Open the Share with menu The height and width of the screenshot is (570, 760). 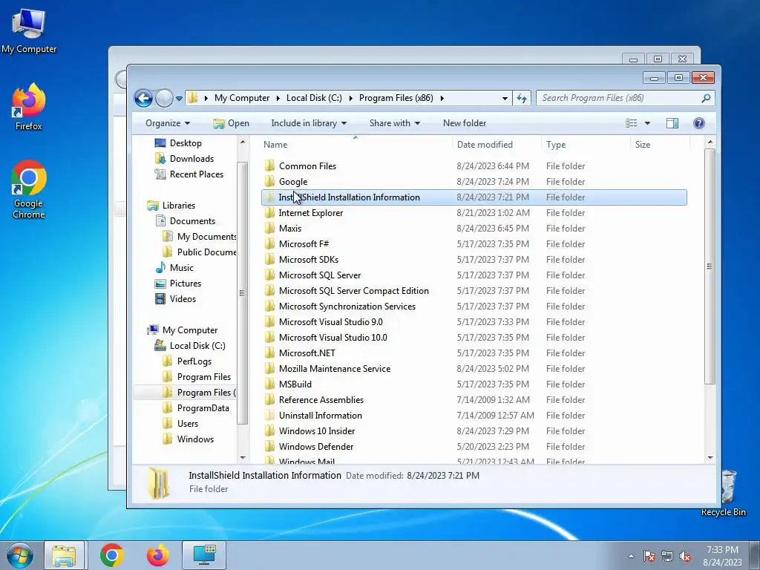(395, 123)
